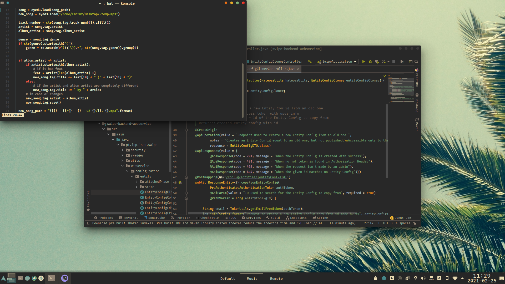Switch to the Remote virtual desktop
The height and width of the screenshot is (284, 505).
click(276, 278)
